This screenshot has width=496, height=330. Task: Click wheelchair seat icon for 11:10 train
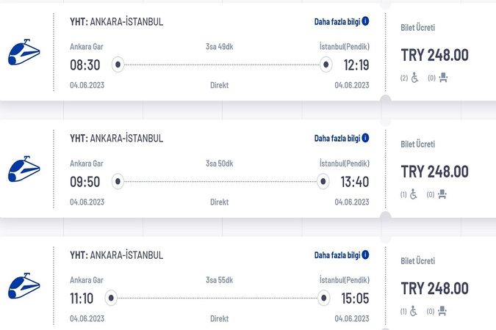coord(414,311)
